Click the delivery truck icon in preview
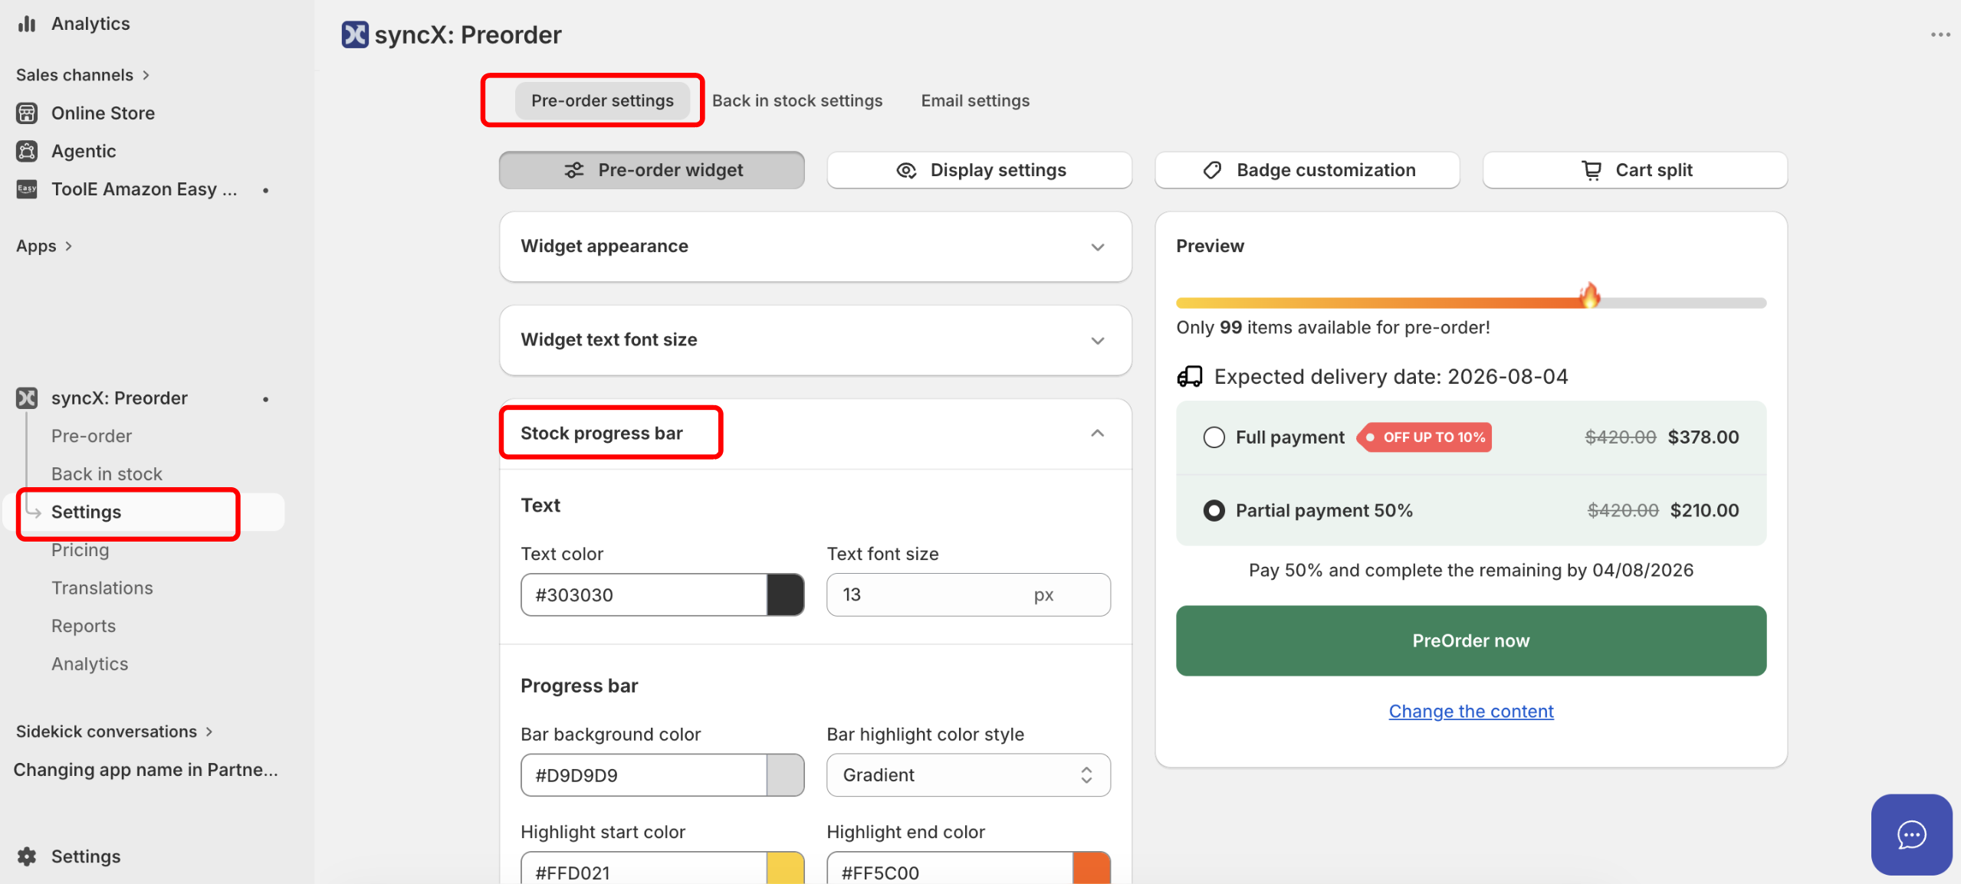This screenshot has height=884, width=1961. [1190, 377]
